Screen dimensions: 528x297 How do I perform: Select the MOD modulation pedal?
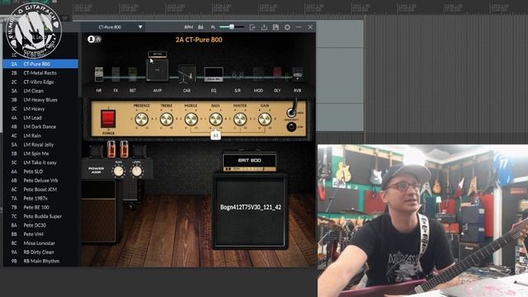coord(258,74)
